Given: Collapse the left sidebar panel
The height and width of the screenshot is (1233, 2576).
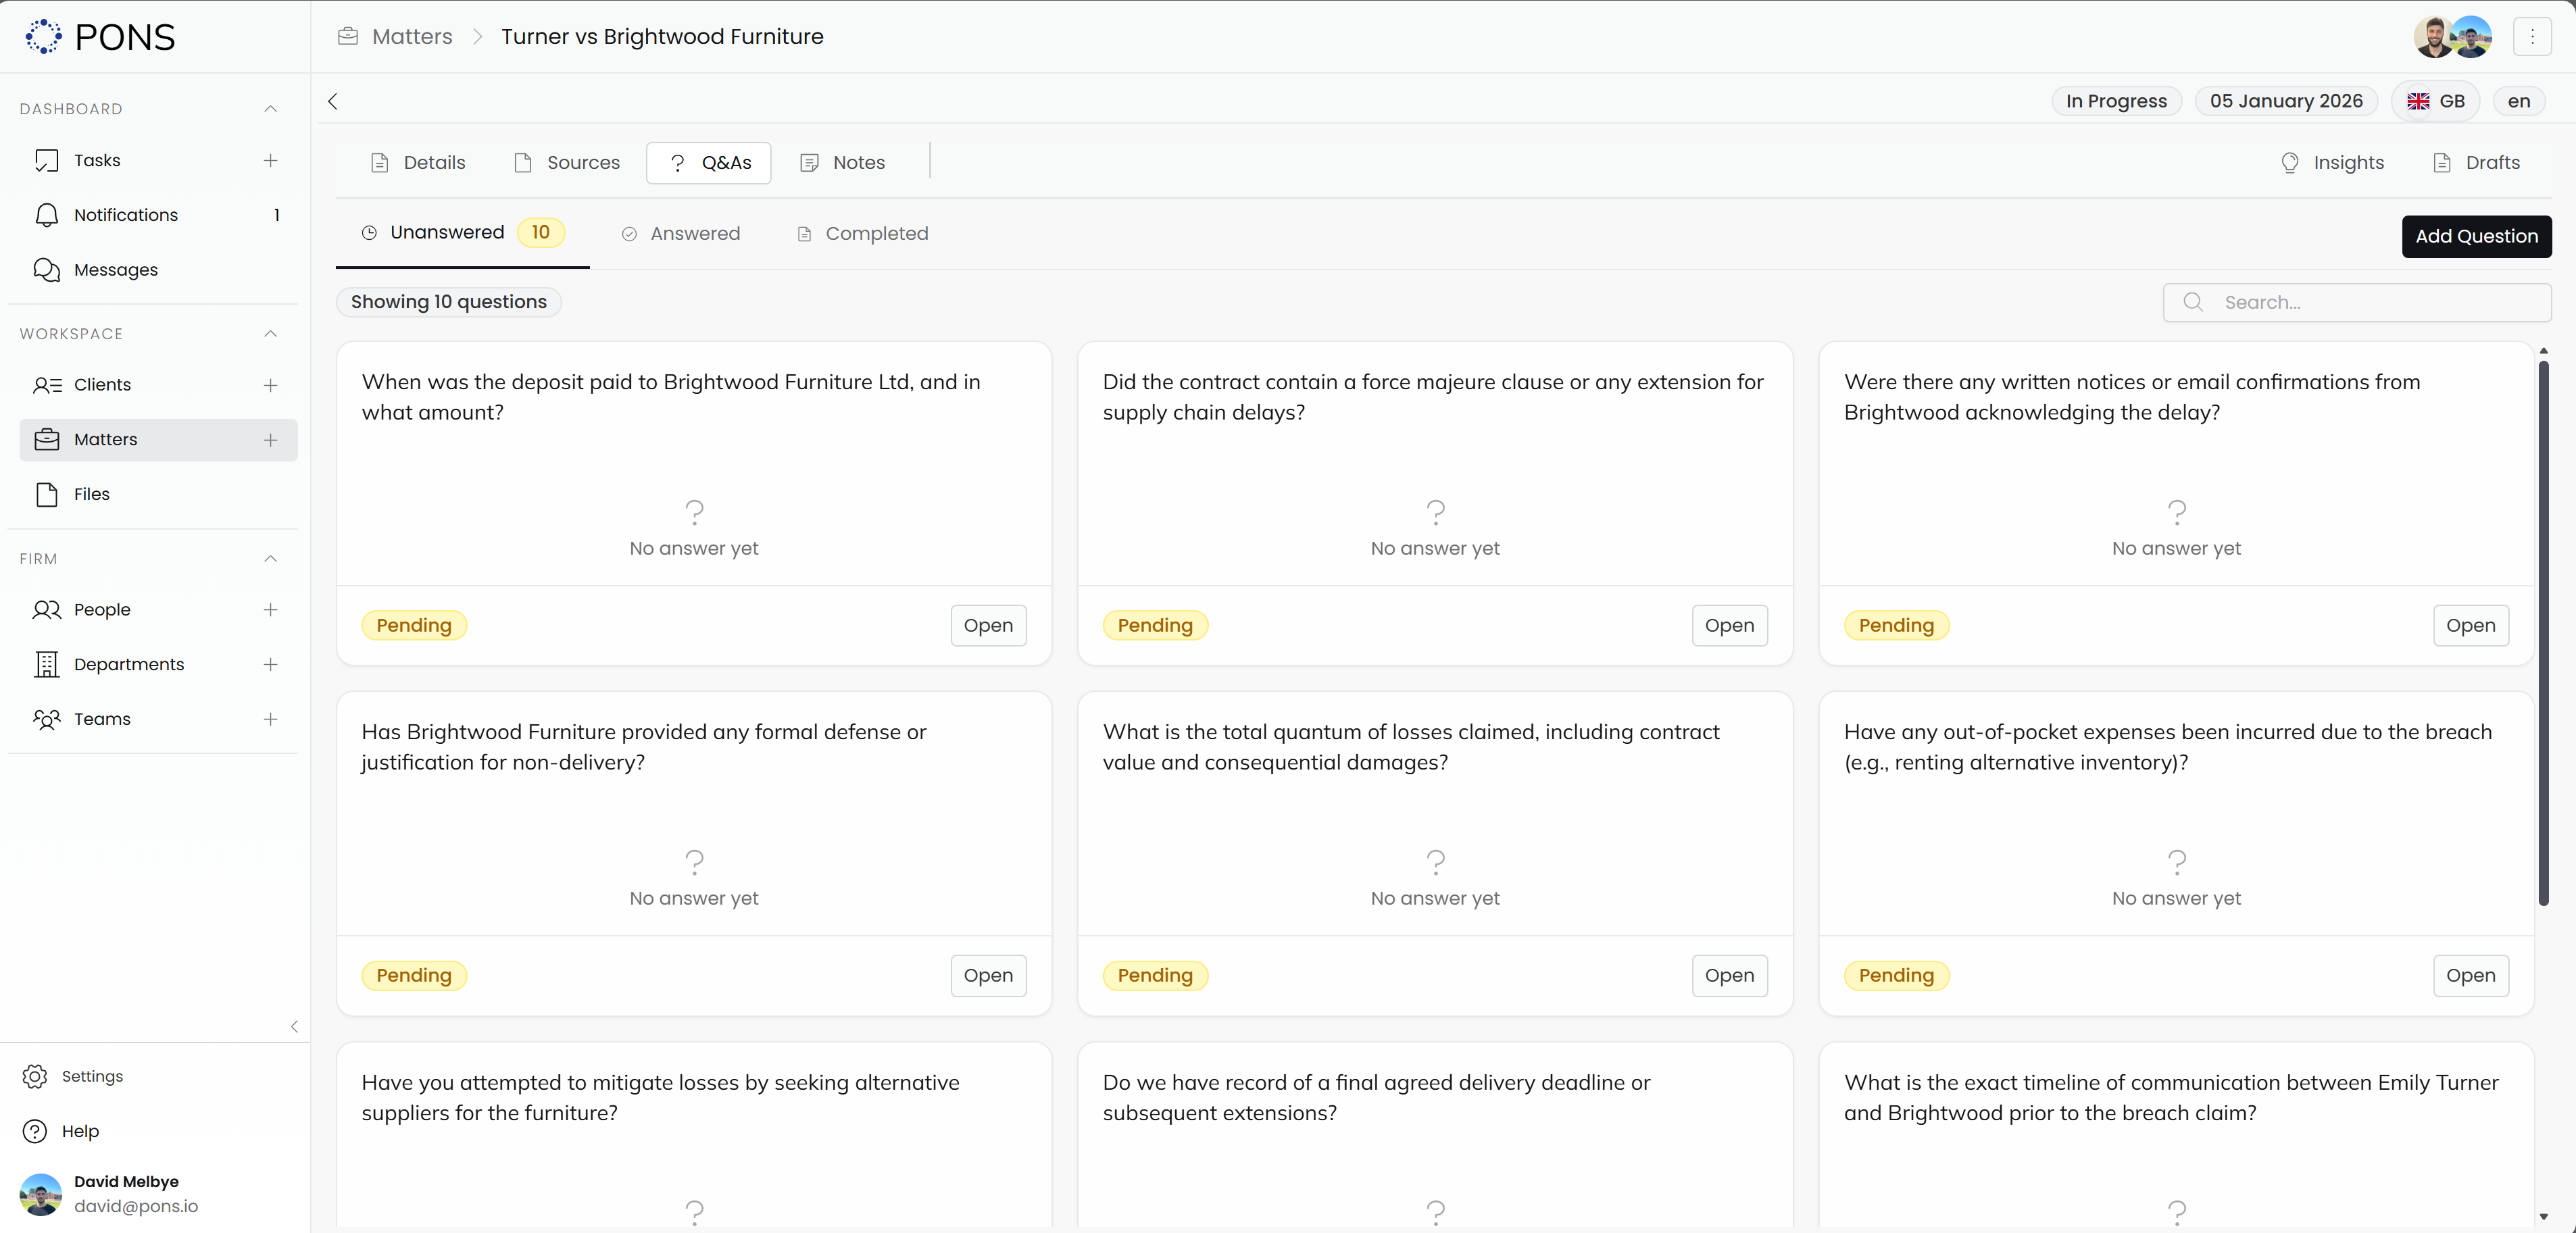Looking at the screenshot, I should 294,1027.
